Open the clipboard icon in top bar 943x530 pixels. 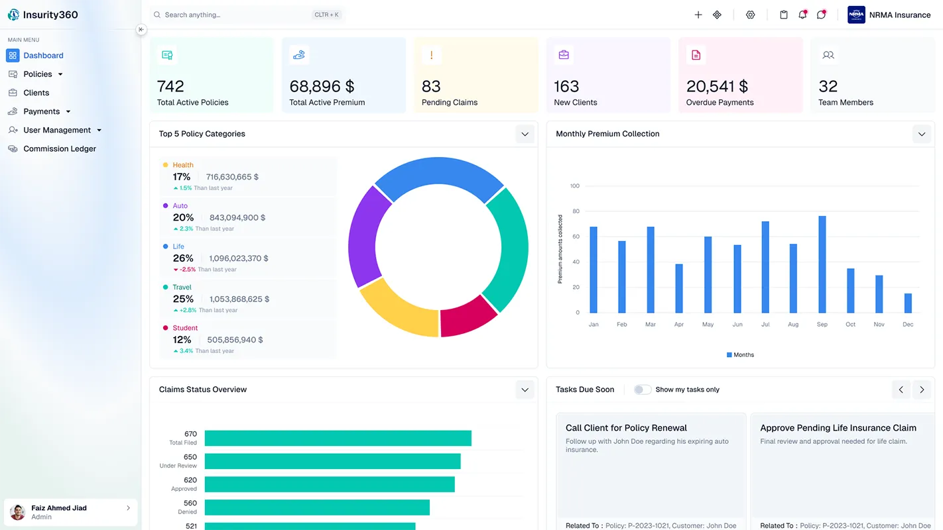[783, 14]
